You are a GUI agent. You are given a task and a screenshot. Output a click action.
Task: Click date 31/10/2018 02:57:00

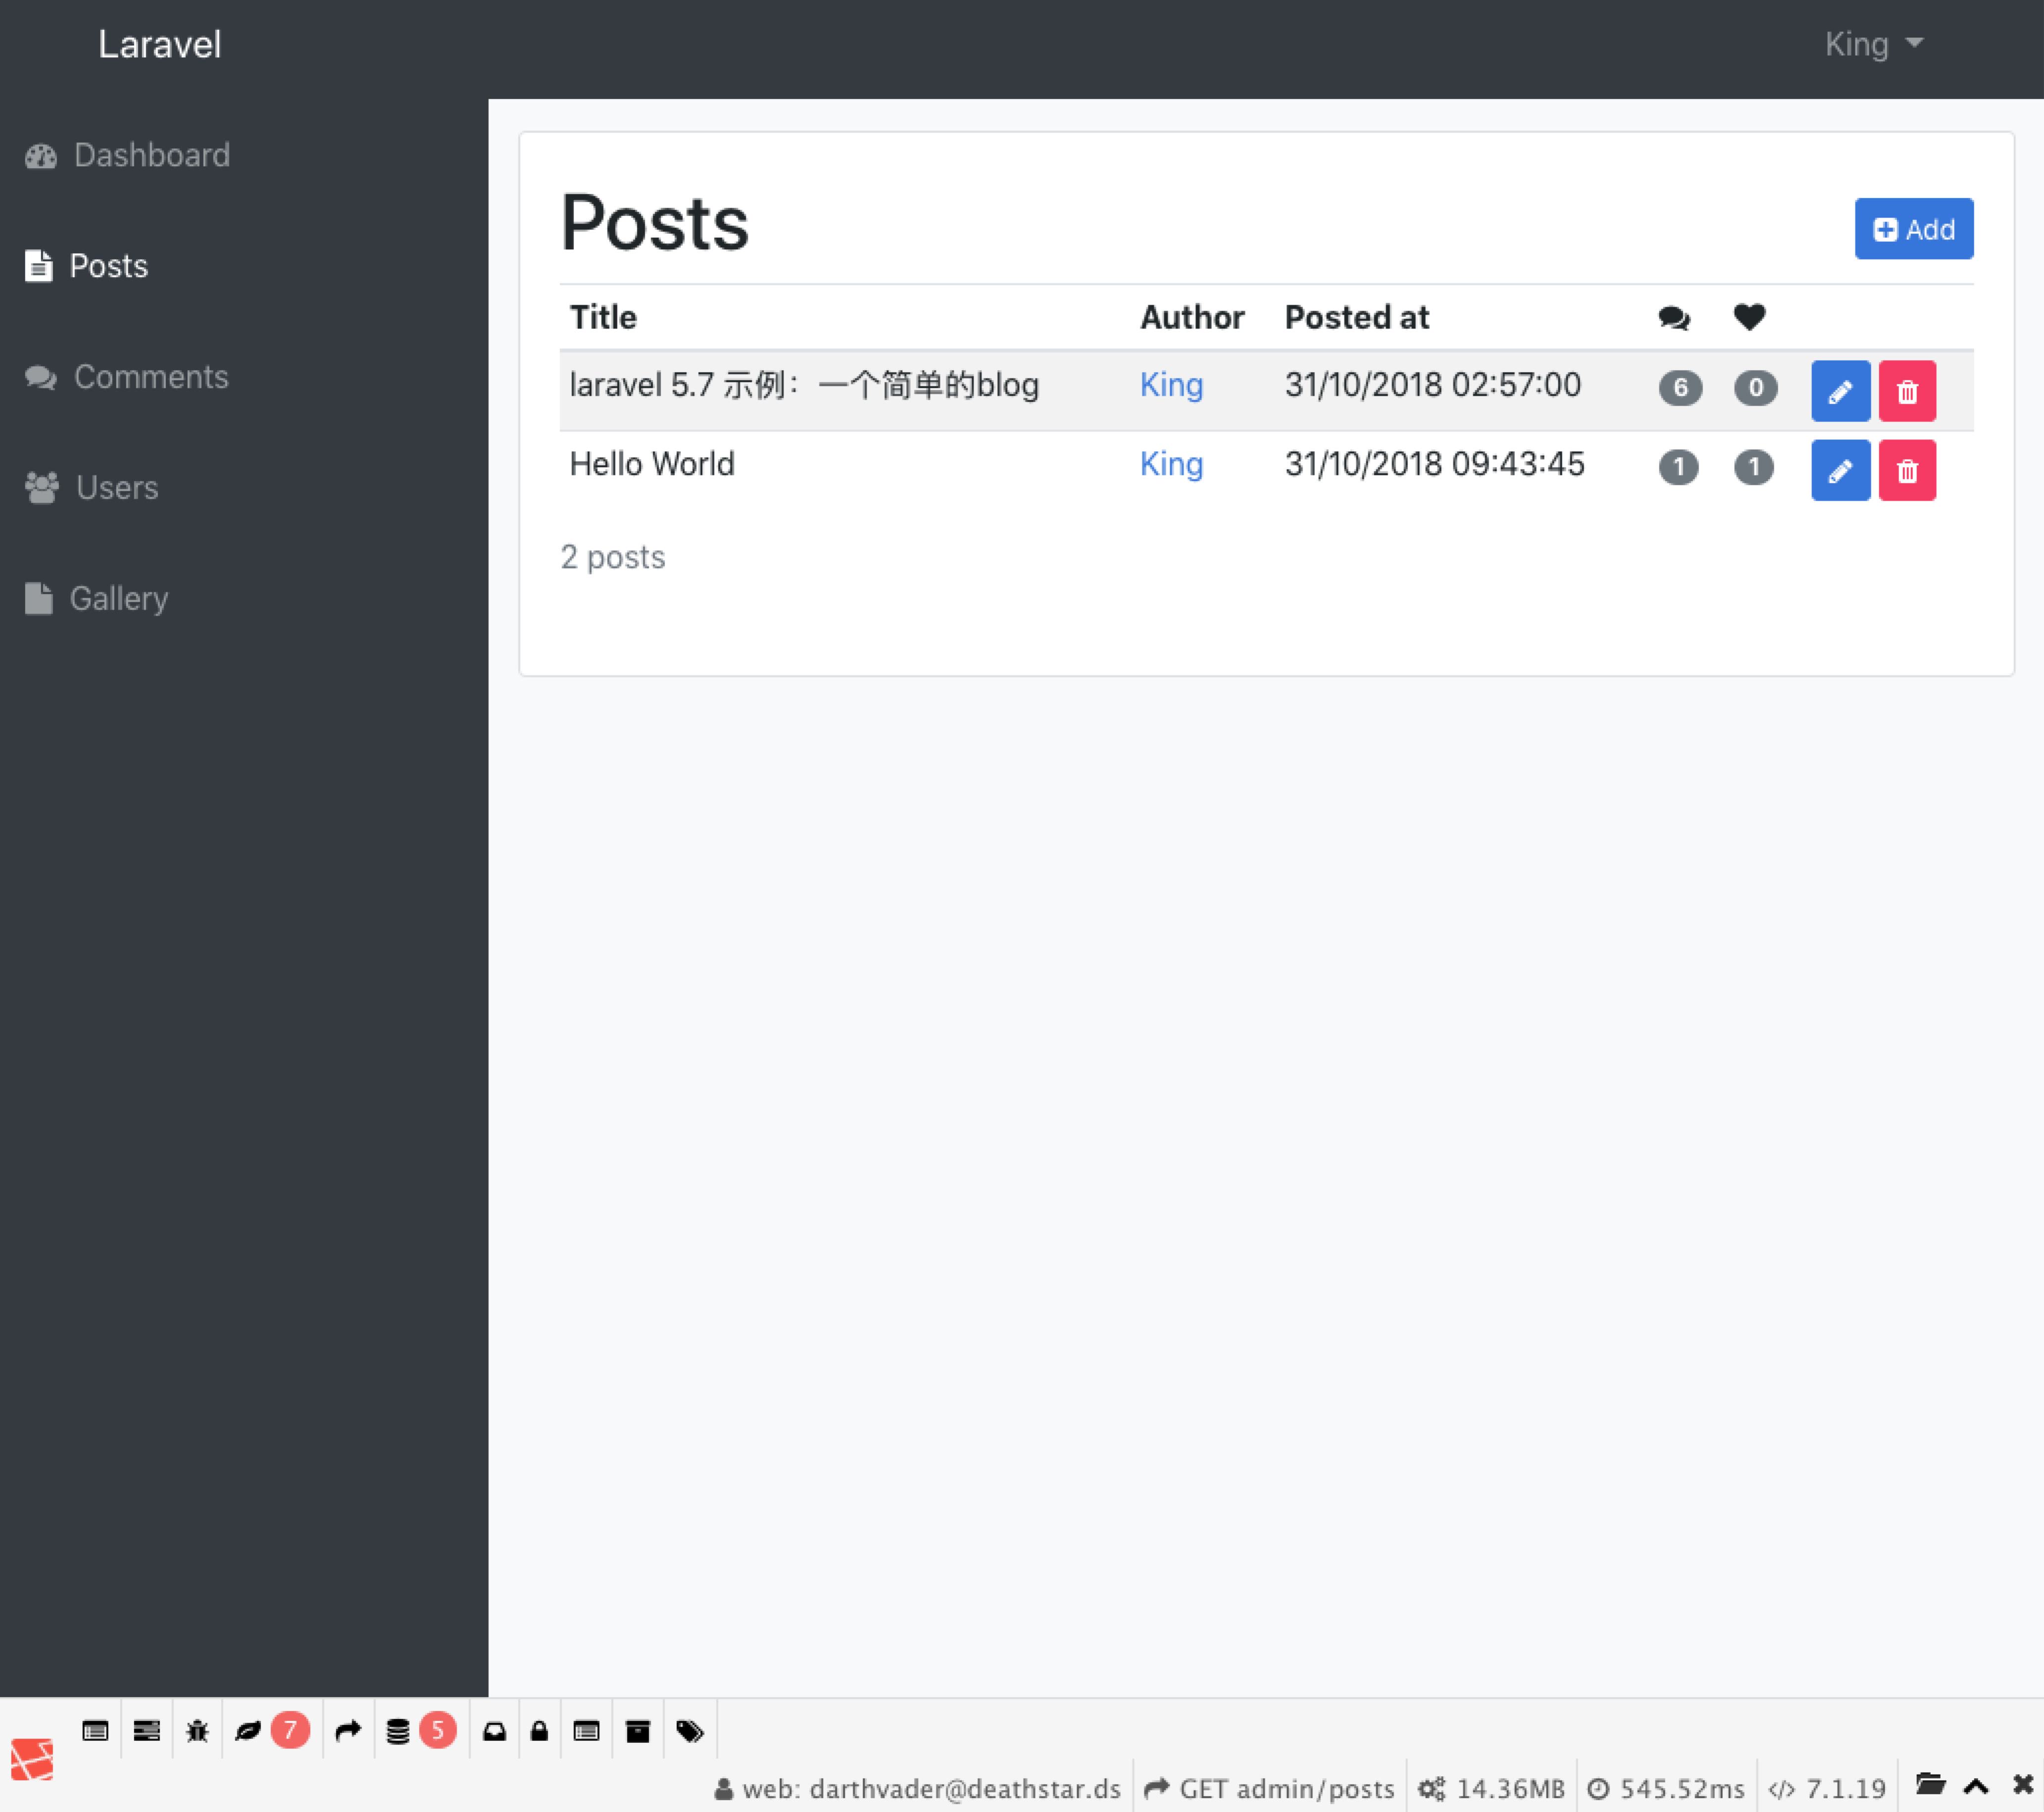click(1433, 385)
